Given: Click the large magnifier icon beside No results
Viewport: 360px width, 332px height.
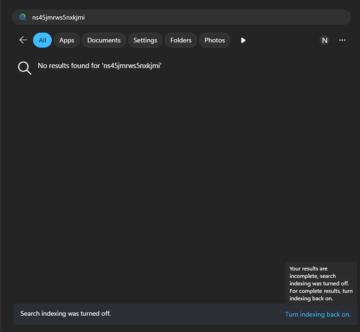Looking at the screenshot, I should 25,68.
